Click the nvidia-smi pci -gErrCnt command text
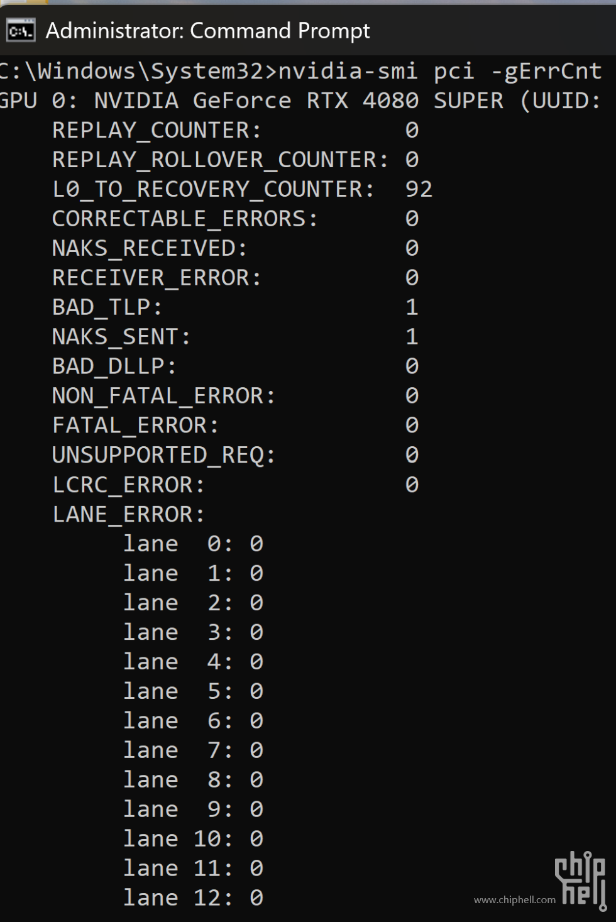 pyautogui.click(x=439, y=71)
